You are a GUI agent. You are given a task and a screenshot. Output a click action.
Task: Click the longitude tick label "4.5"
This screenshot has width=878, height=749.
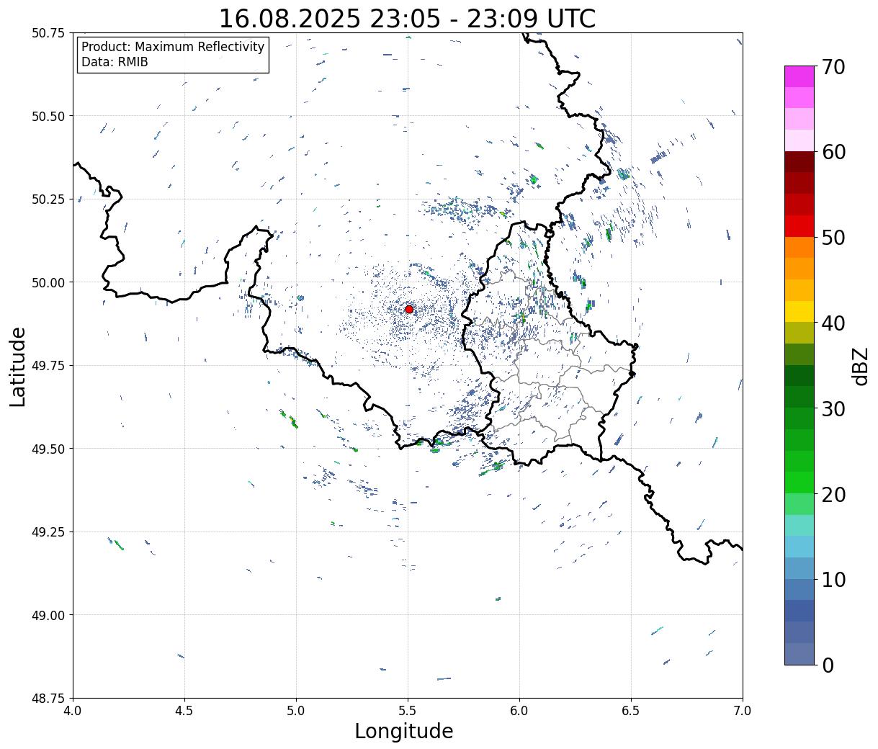184,711
